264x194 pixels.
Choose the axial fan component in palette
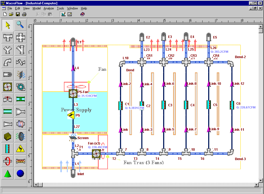[x=8, y=87]
